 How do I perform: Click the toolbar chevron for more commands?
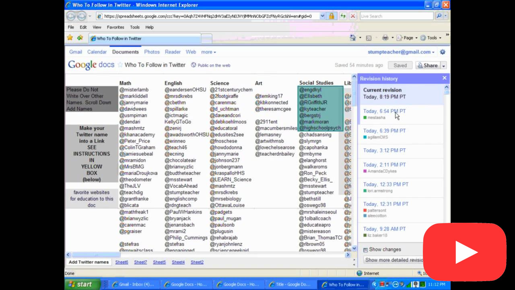(447, 35)
